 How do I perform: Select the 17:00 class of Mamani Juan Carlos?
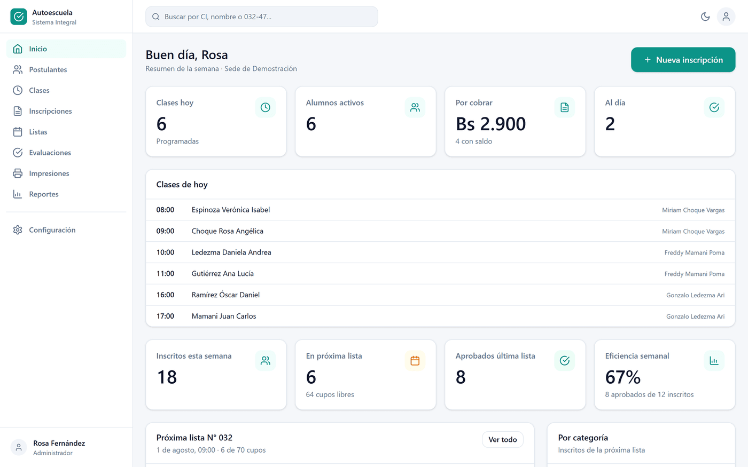click(x=440, y=316)
